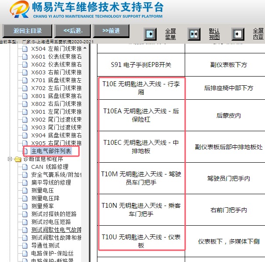Go forward with the >>前进 button
Image resolution: width=265 pixels, height=262 pixels.
coord(111,31)
